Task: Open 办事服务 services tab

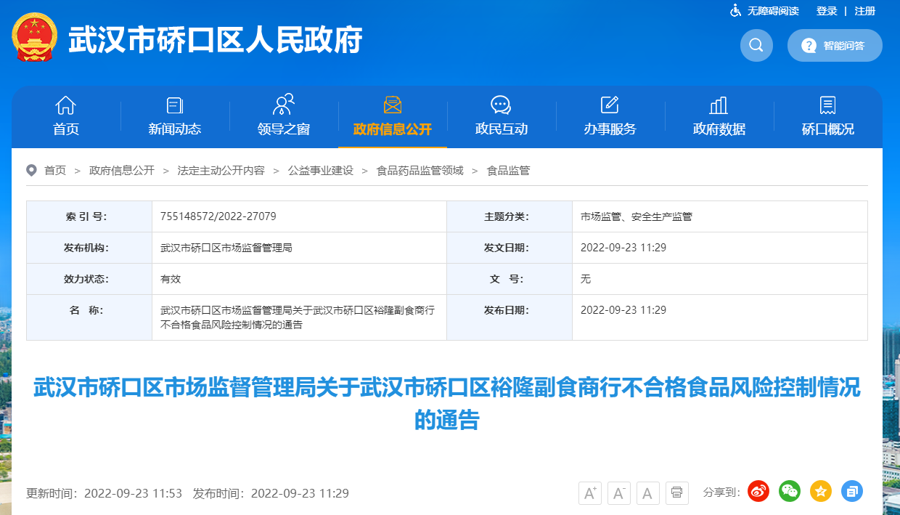Action: [x=610, y=116]
